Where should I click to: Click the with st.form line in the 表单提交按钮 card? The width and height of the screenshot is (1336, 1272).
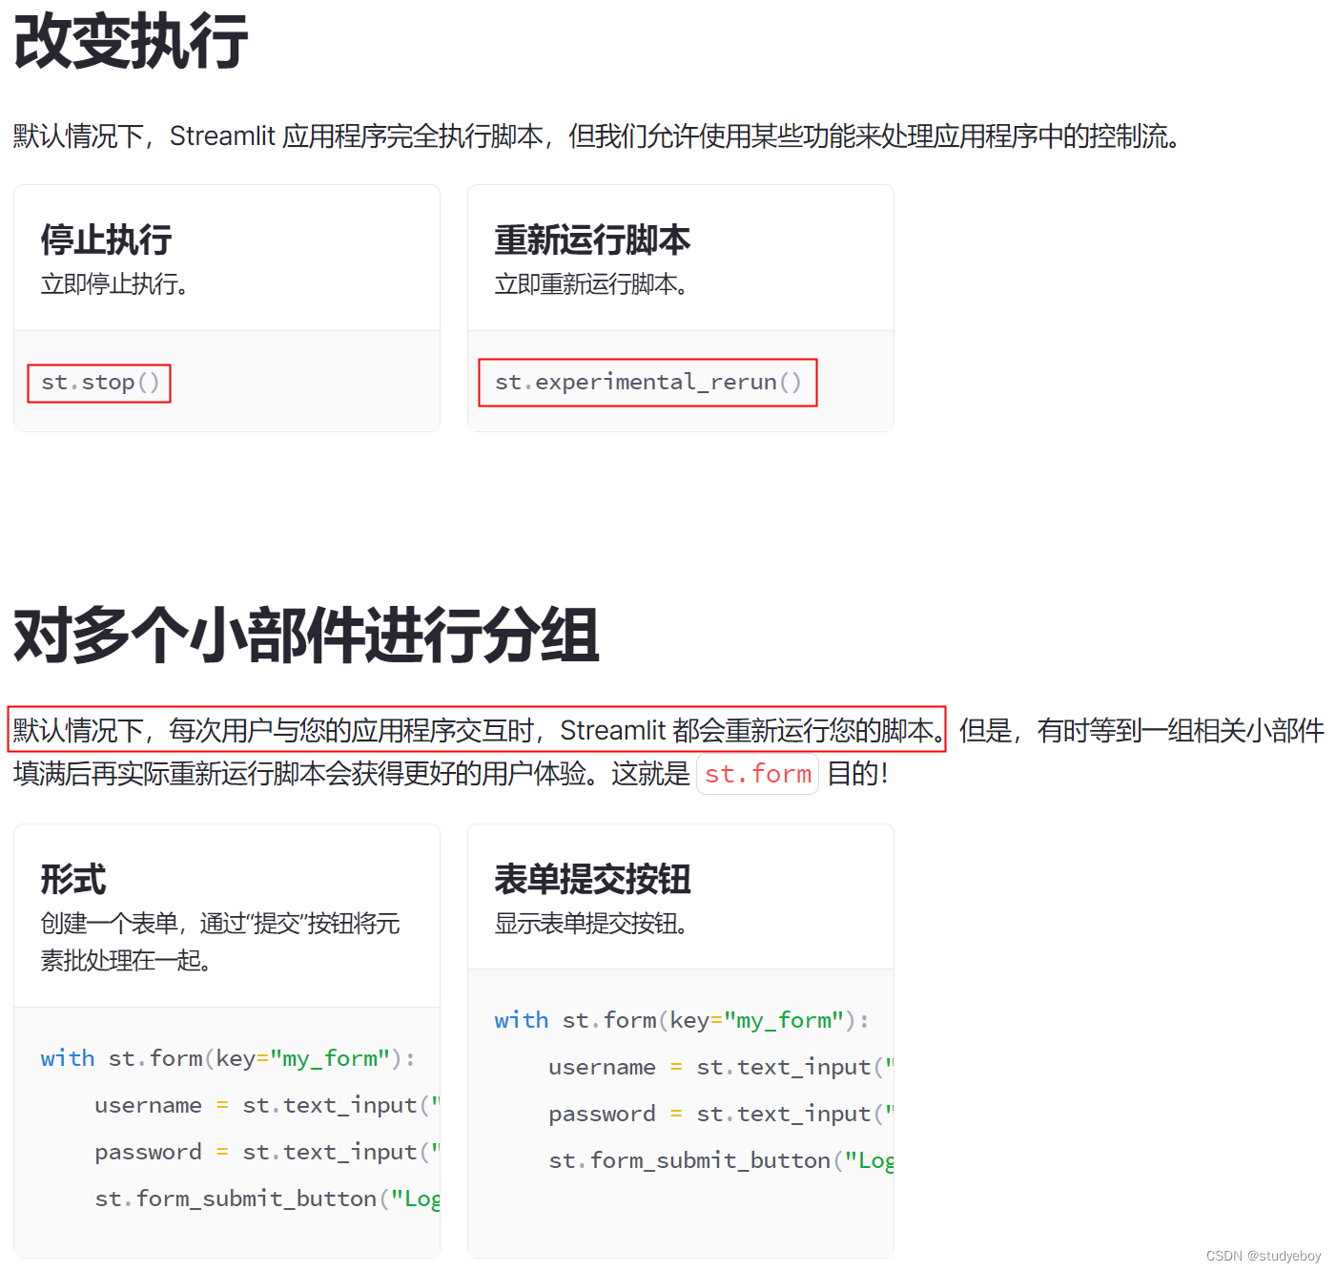pos(682,1020)
